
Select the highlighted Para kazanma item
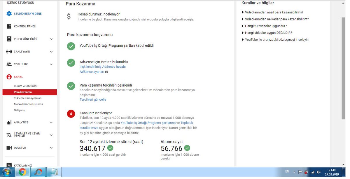[x=30, y=92]
